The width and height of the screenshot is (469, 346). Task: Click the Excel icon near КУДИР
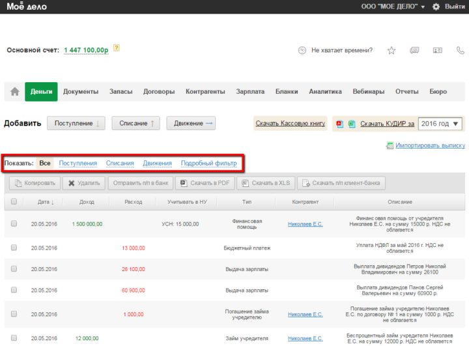(350, 124)
